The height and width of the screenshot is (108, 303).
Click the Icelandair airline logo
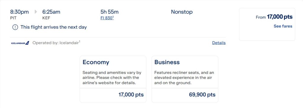[x=20, y=43]
